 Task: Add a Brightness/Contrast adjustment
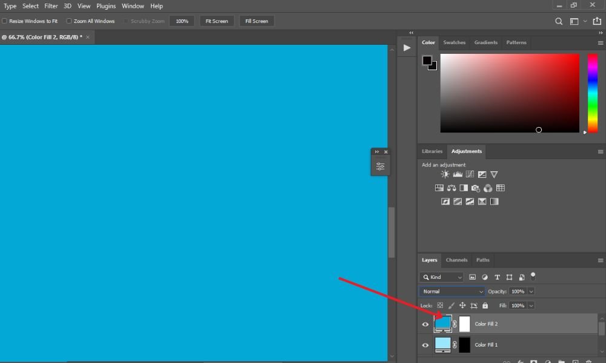(x=445, y=174)
